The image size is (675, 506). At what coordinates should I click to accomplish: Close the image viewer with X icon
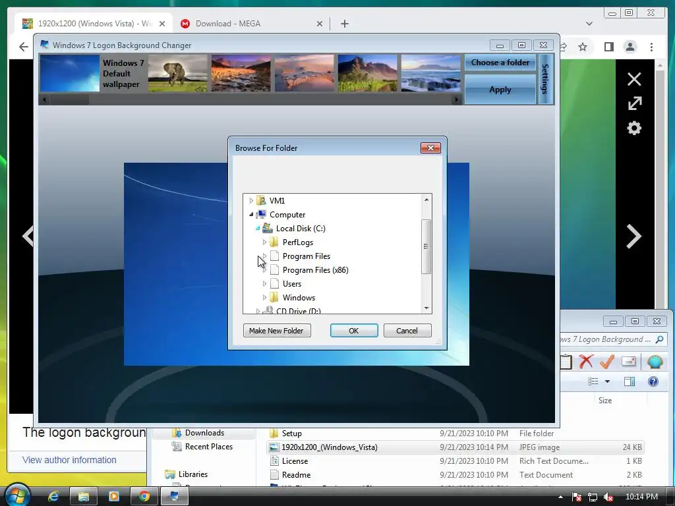pos(634,79)
